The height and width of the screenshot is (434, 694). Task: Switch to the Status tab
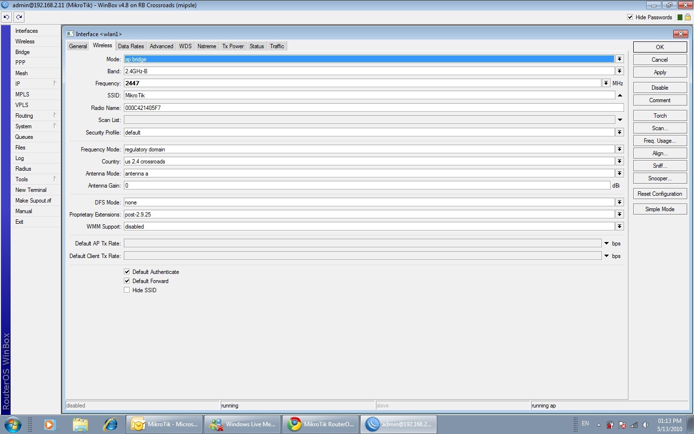257,46
